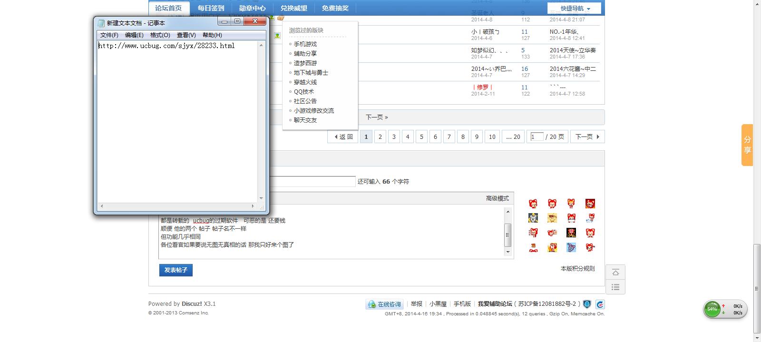This screenshot has width=761, height=342.
Task: Click the Notepad text editing area
Action: [177, 122]
